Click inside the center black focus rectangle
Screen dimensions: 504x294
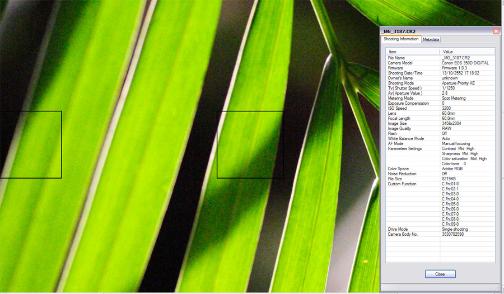point(250,144)
